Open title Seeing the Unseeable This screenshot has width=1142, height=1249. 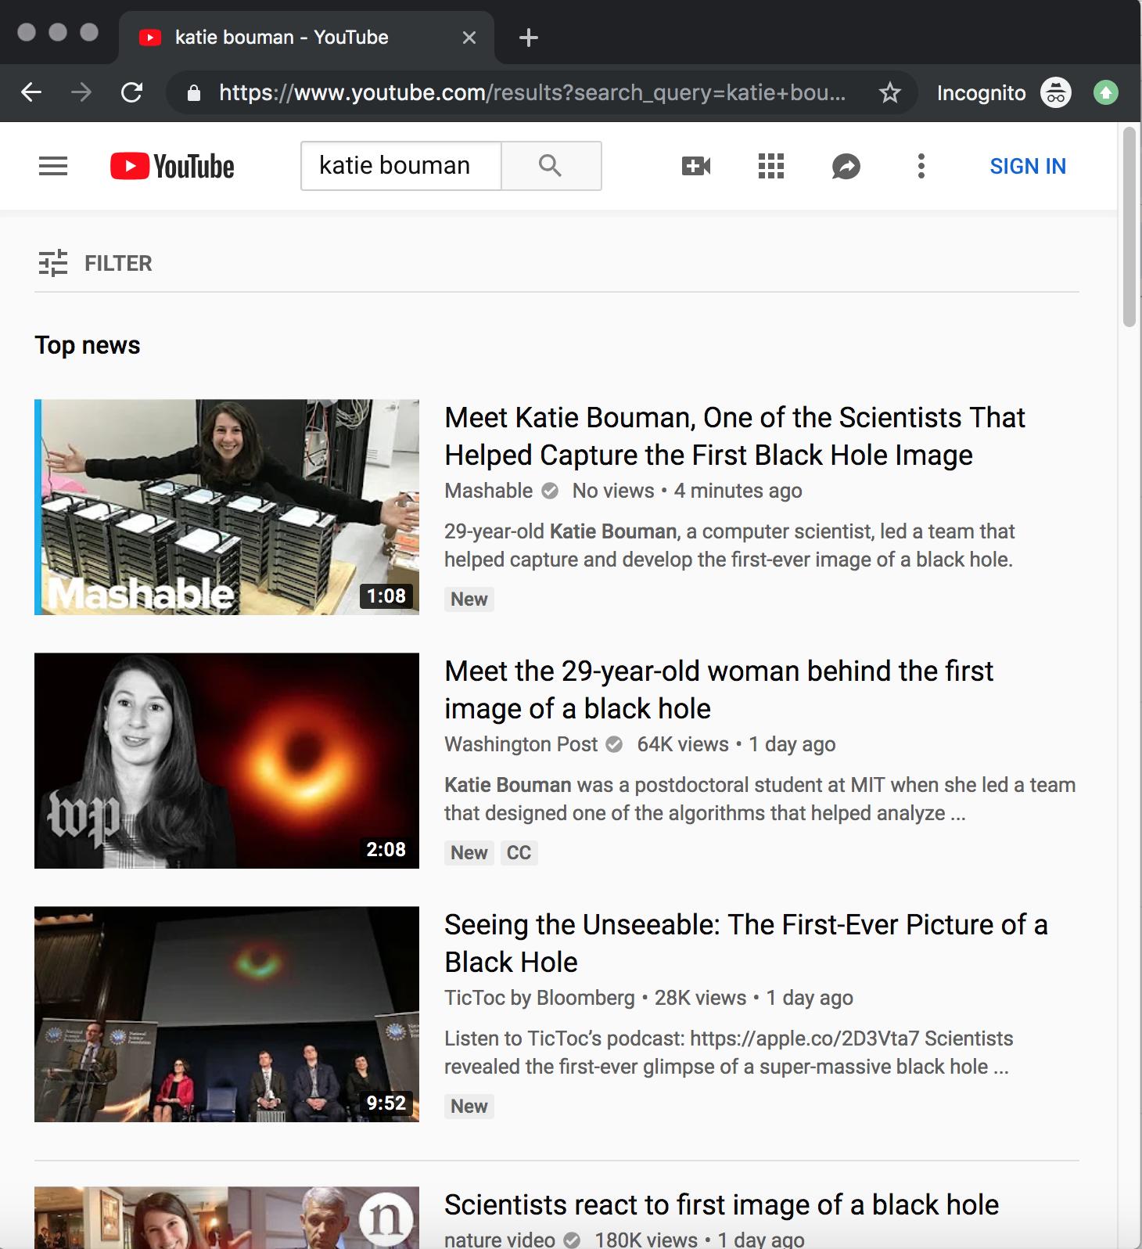point(745,943)
